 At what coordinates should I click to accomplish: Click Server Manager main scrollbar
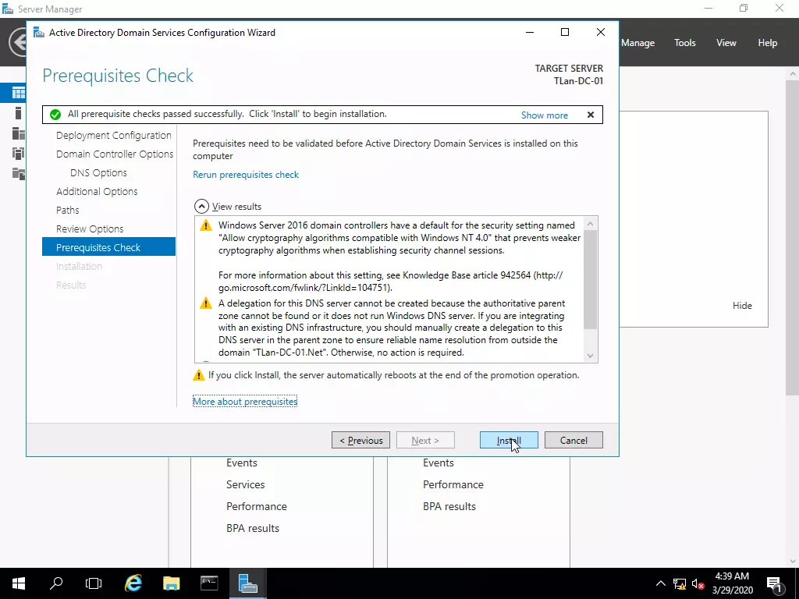pyautogui.click(x=793, y=239)
